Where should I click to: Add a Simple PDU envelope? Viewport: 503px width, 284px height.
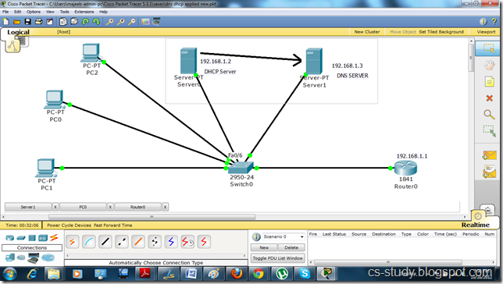point(489,155)
